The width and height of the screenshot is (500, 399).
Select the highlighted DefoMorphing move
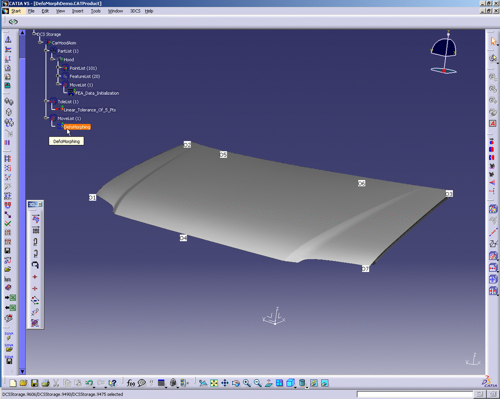tap(77, 127)
